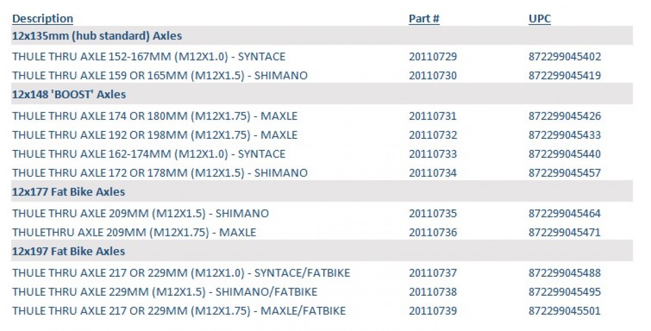The width and height of the screenshot is (651, 331).
Task: Click UPC 872299045457
Action: (565, 173)
